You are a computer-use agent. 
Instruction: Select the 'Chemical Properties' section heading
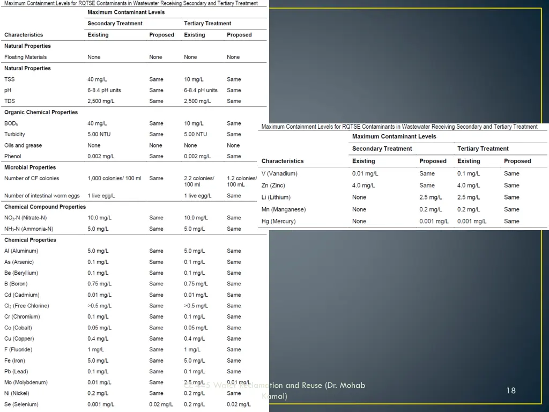[x=30, y=240]
